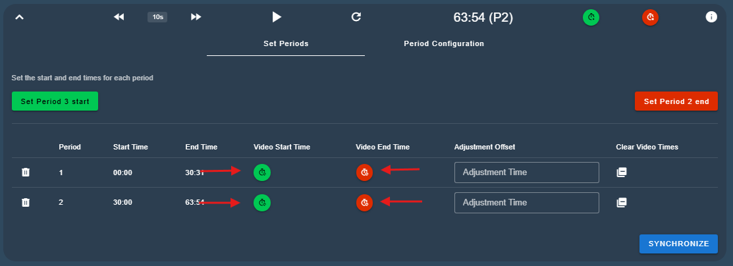Click the red timer icon in header
Viewport: 733px width, 266px height.
point(650,17)
